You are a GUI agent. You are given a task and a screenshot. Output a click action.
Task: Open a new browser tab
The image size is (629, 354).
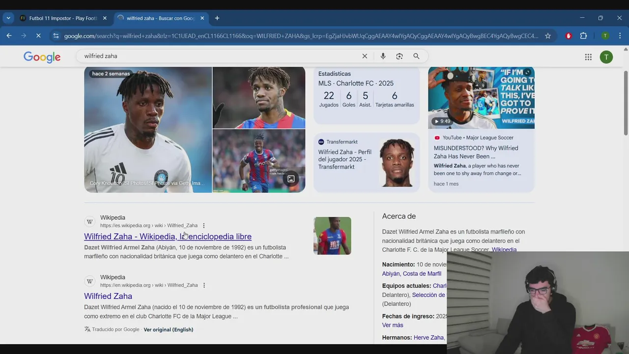pyautogui.click(x=217, y=18)
